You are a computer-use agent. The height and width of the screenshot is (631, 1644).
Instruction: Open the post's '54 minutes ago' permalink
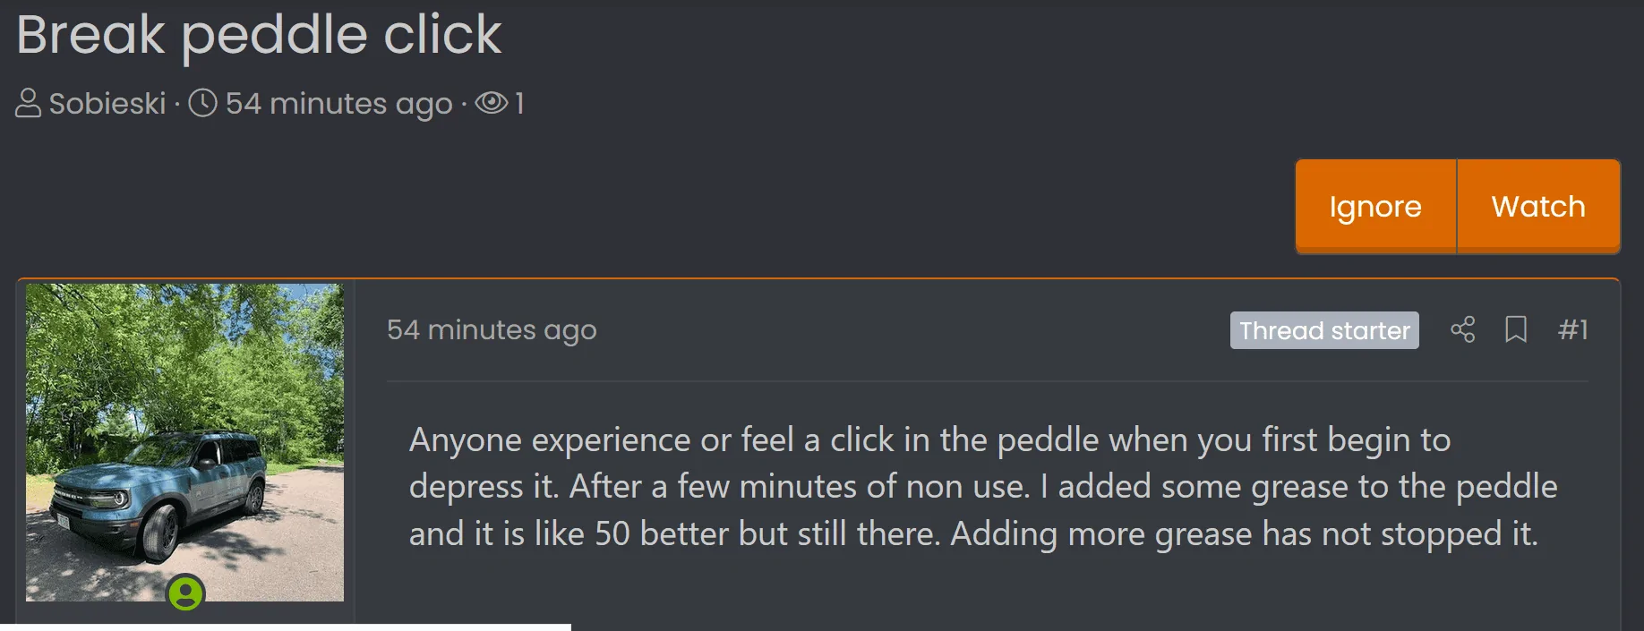point(491,330)
